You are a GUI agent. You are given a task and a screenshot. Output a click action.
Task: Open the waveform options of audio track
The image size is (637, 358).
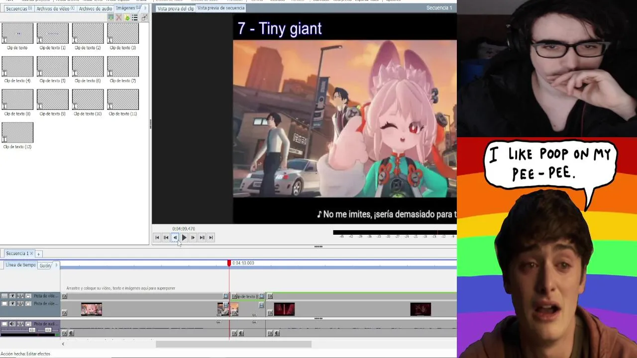coord(20,324)
